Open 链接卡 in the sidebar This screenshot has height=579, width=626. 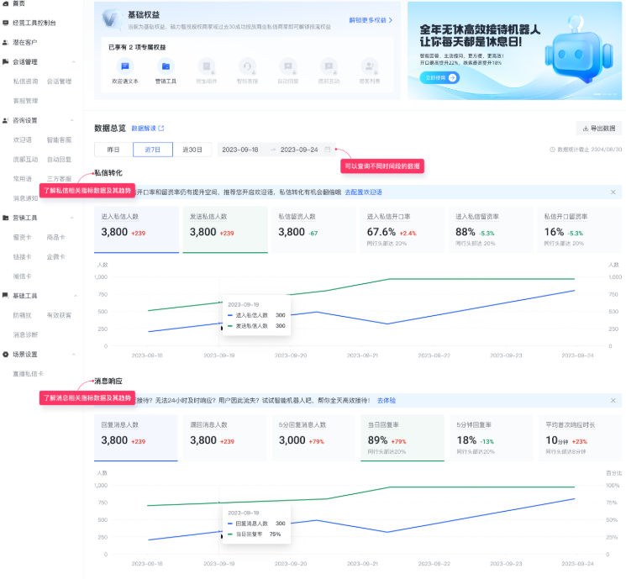tap(23, 257)
